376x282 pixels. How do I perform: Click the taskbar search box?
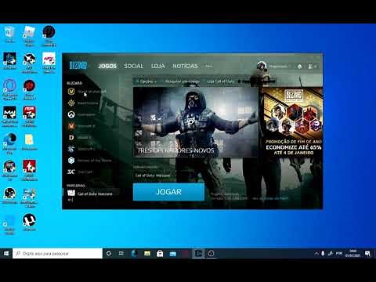57,253
